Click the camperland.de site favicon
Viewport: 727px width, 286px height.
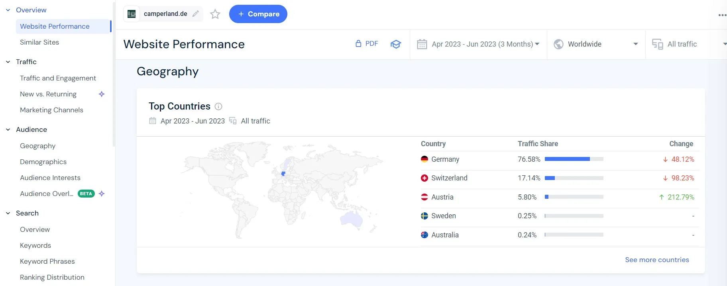tap(132, 14)
